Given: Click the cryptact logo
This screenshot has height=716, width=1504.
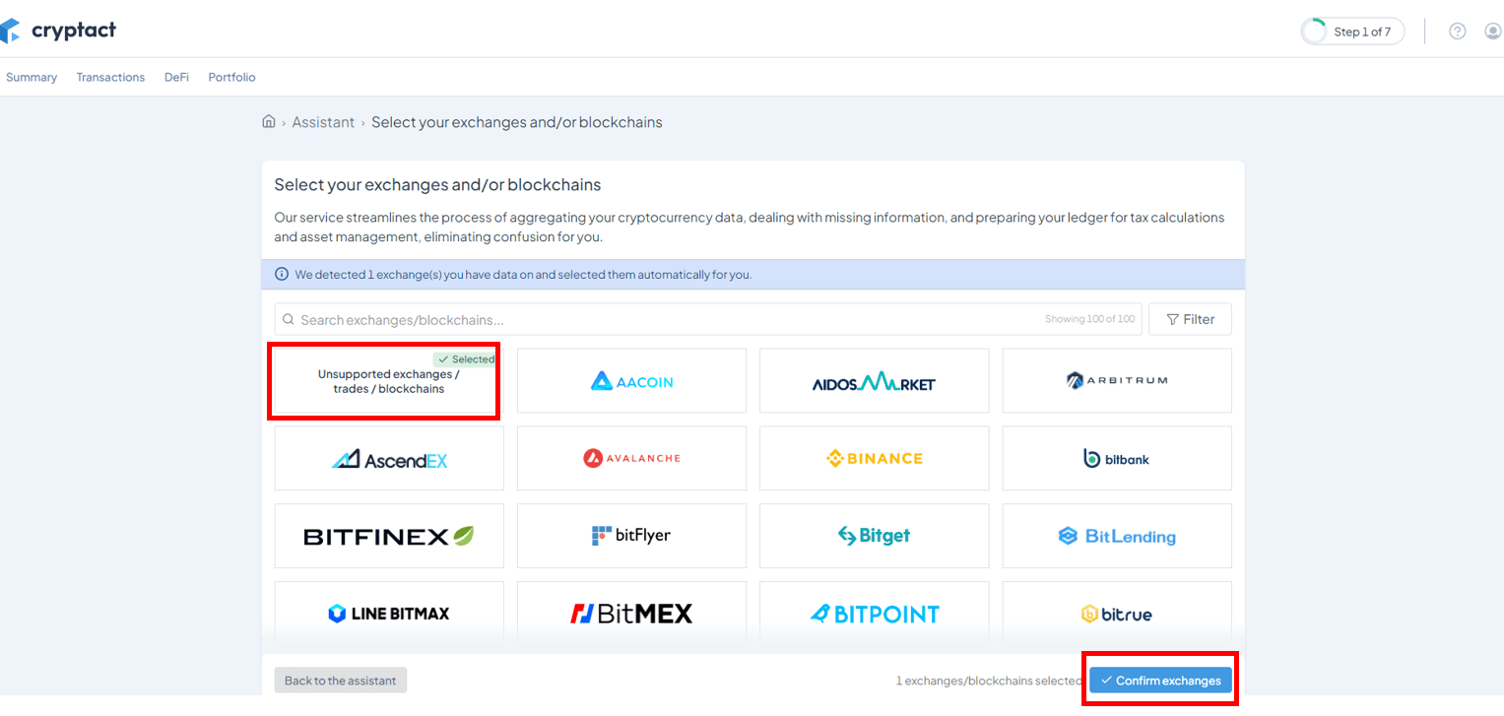Looking at the screenshot, I should [58, 31].
